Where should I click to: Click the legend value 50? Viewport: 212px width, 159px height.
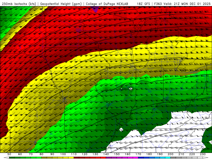(x=9, y=154)
